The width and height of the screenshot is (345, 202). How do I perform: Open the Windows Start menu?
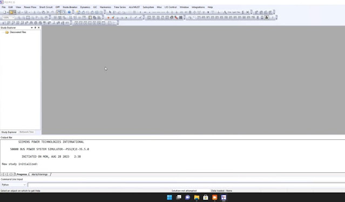(x=170, y=197)
